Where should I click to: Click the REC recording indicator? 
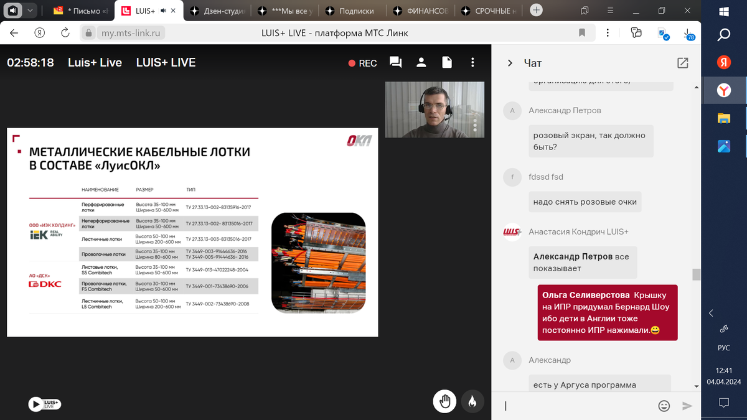pyautogui.click(x=362, y=63)
